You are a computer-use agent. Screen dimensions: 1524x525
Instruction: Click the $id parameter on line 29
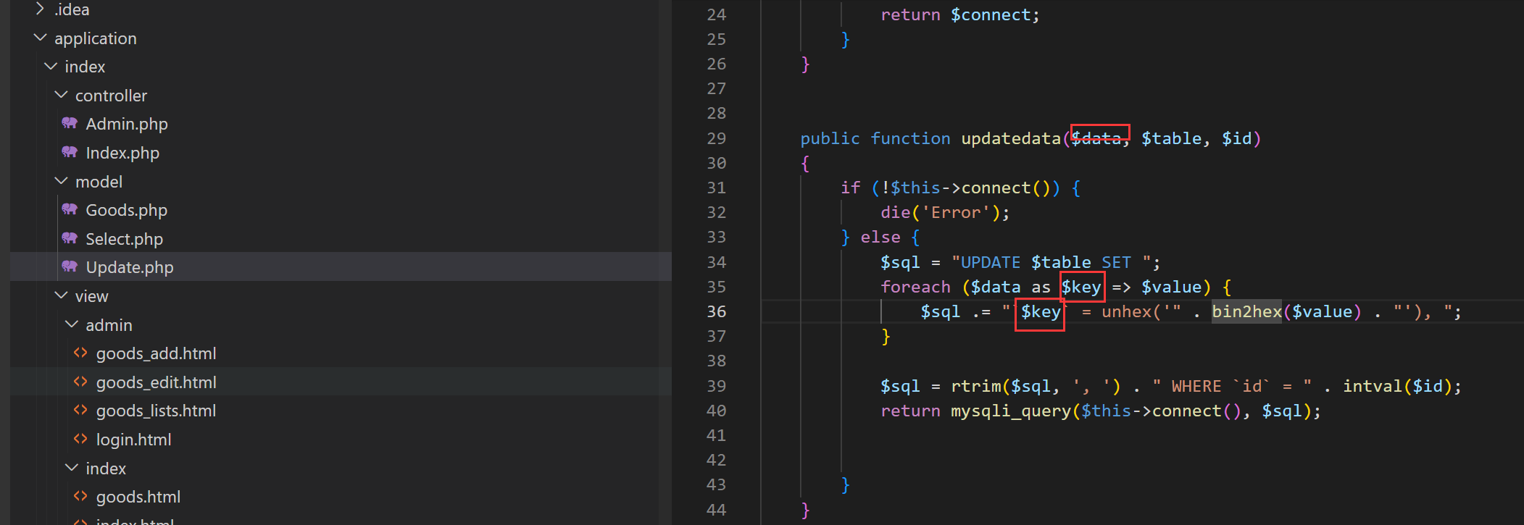click(x=1237, y=138)
